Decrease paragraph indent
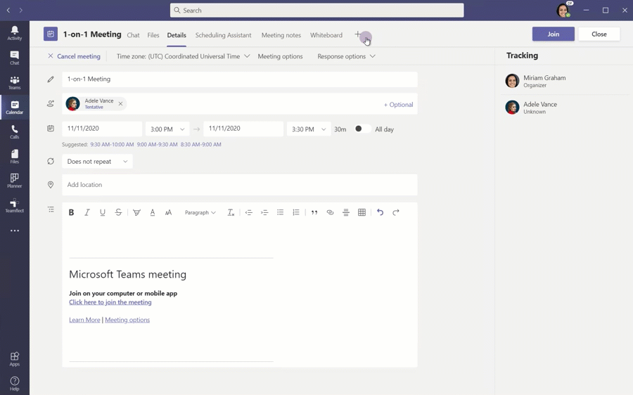This screenshot has height=395, width=633. (249, 212)
